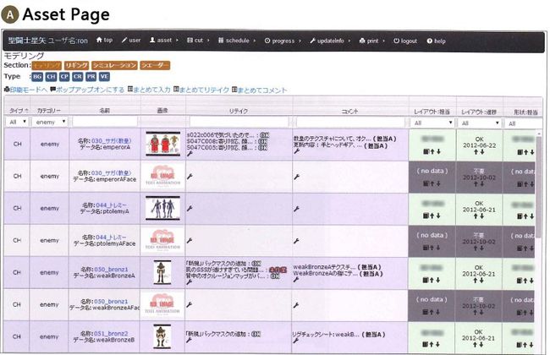Select the シミュレーション section button
550x355 pixels.
[x=114, y=66]
